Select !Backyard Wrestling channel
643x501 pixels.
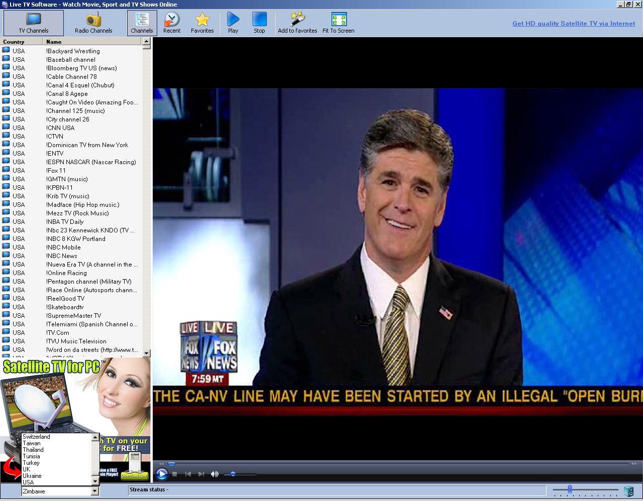pyautogui.click(x=73, y=51)
